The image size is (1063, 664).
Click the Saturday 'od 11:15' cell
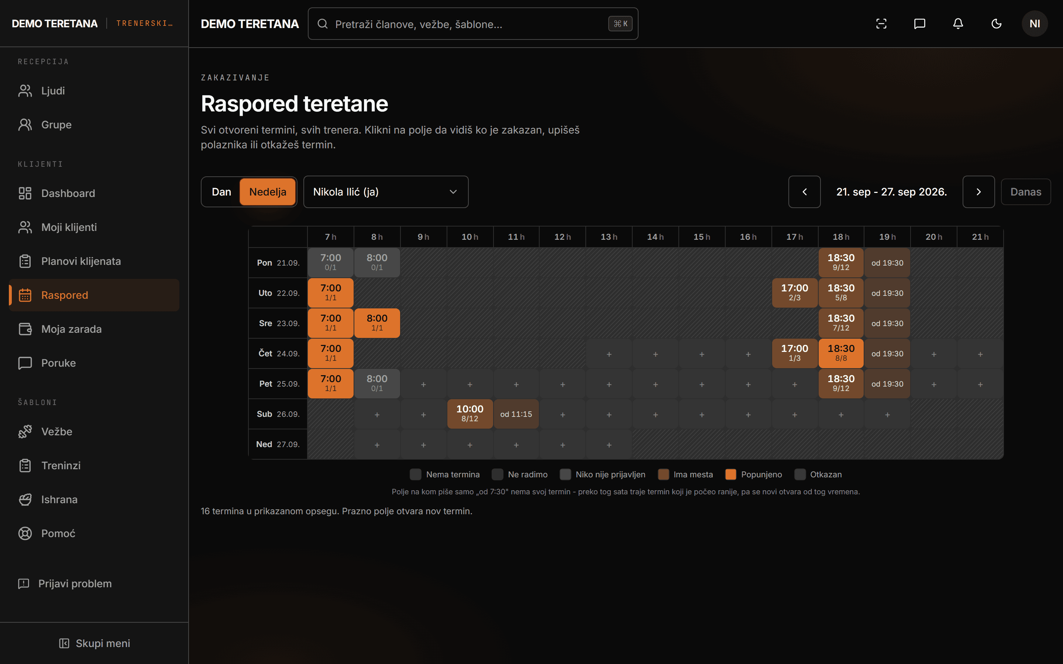(516, 414)
